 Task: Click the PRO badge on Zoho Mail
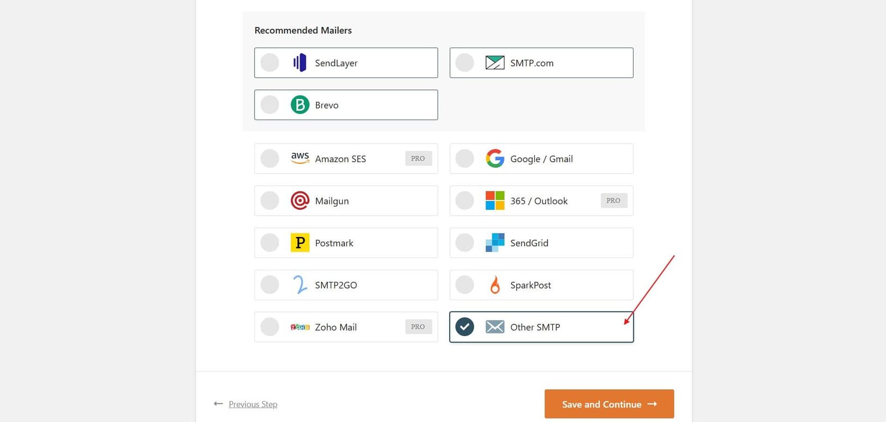[x=418, y=327]
